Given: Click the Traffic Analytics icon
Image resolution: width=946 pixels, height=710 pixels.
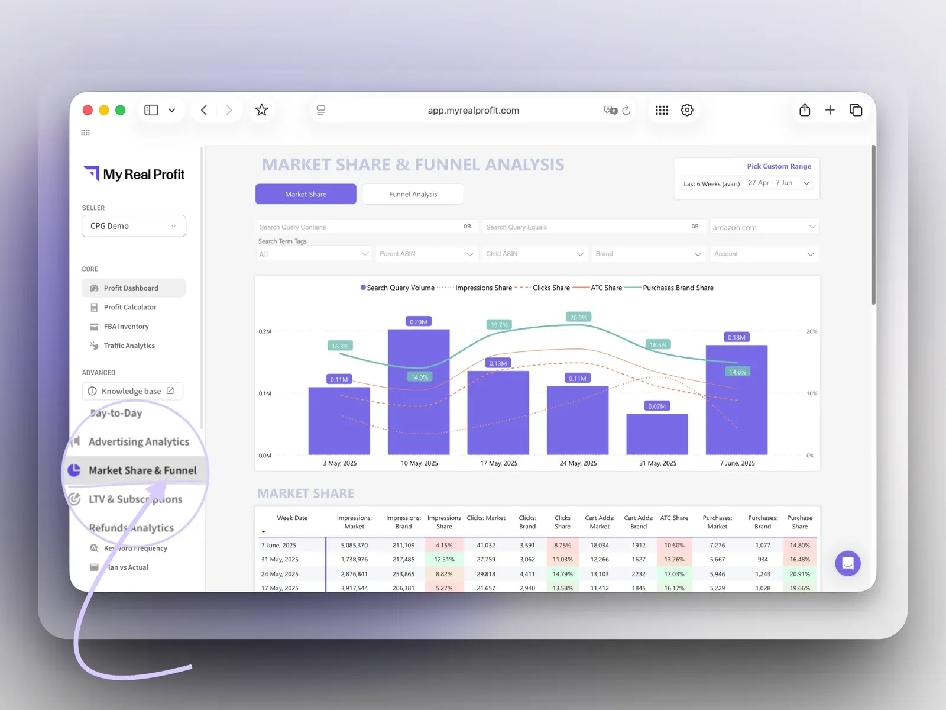Looking at the screenshot, I should 94,346.
